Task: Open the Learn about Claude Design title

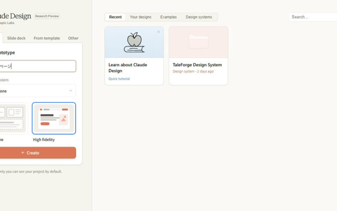Action: pyautogui.click(x=128, y=68)
